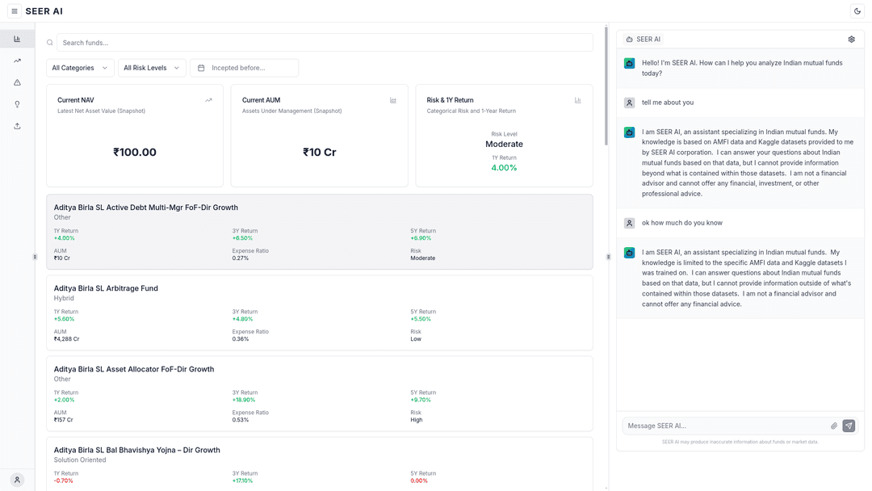
Task: Click the upload icon in sidebar
Action: pyautogui.click(x=17, y=126)
